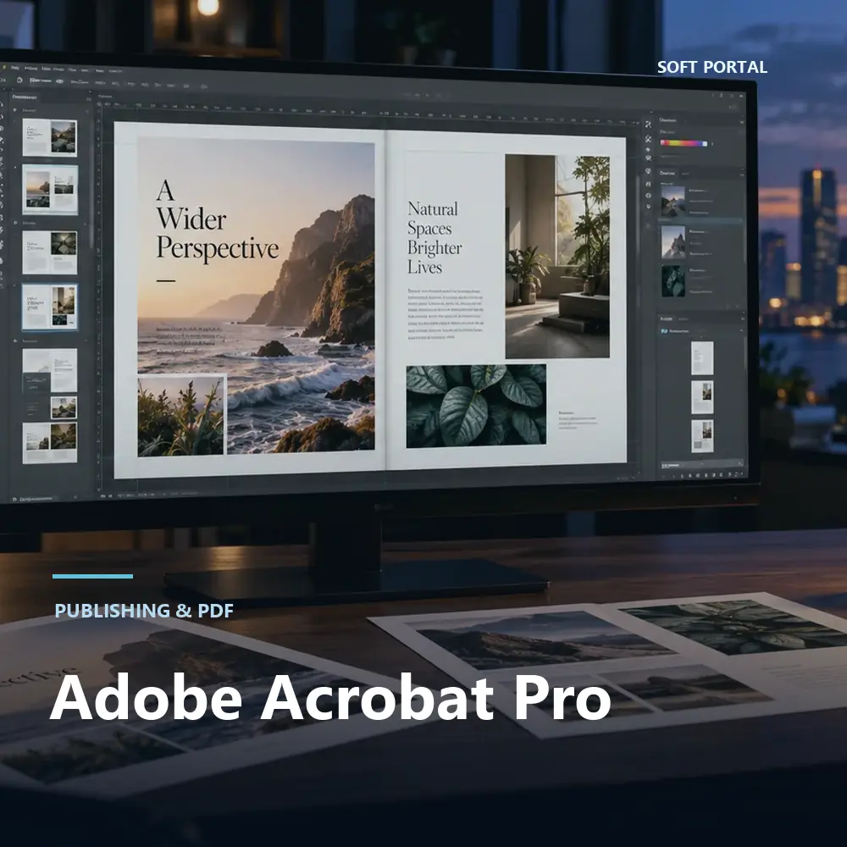The image size is (847, 847).
Task: Click the color spectrum bar in the top right panel
Action: pos(684,143)
